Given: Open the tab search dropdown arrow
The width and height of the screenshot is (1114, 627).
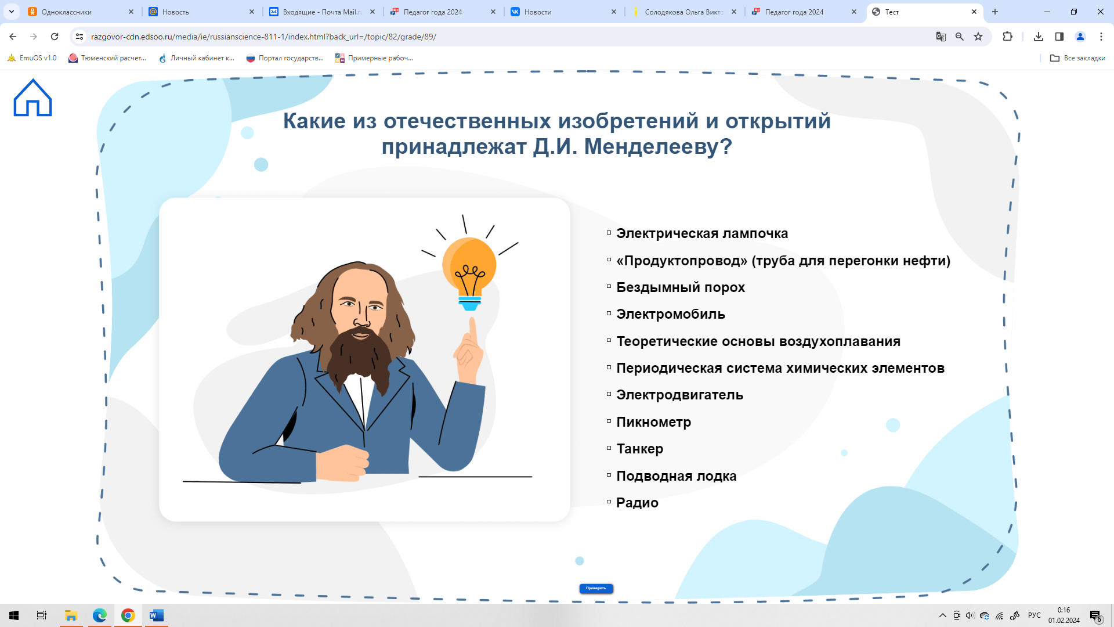Looking at the screenshot, I should click(x=12, y=12).
